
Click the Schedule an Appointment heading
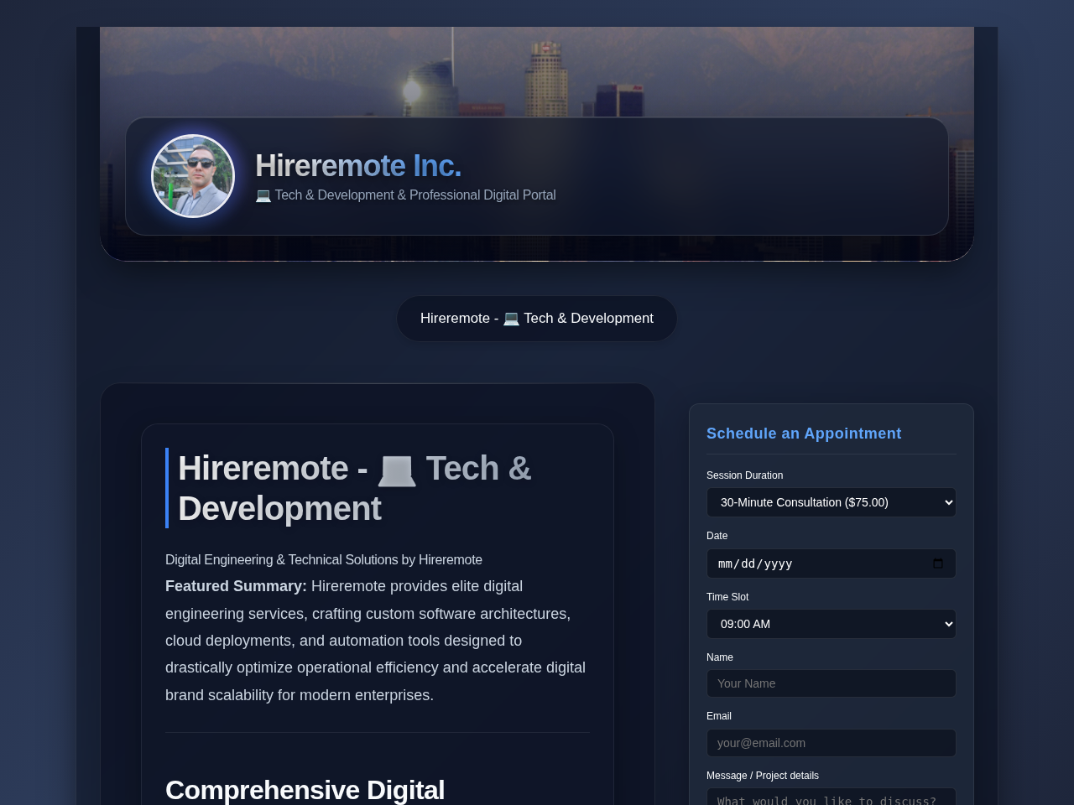[x=804, y=434]
